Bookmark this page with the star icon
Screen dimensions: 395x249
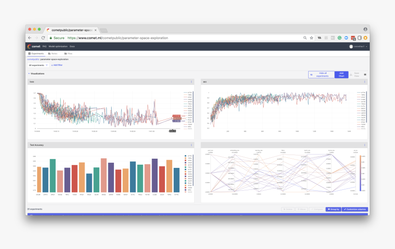311,38
